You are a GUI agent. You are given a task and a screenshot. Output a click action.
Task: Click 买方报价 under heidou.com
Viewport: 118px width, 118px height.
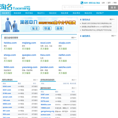tap(8, 49)
